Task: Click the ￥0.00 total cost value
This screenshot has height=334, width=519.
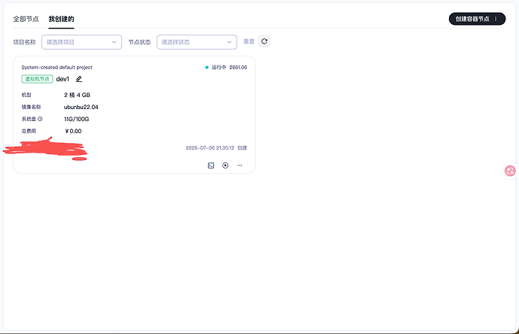Action: click(x=73, y=131)
